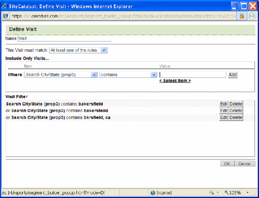Click the Internet Explorer page icon in address bar
259x198 pixels.
coord(6,16)
